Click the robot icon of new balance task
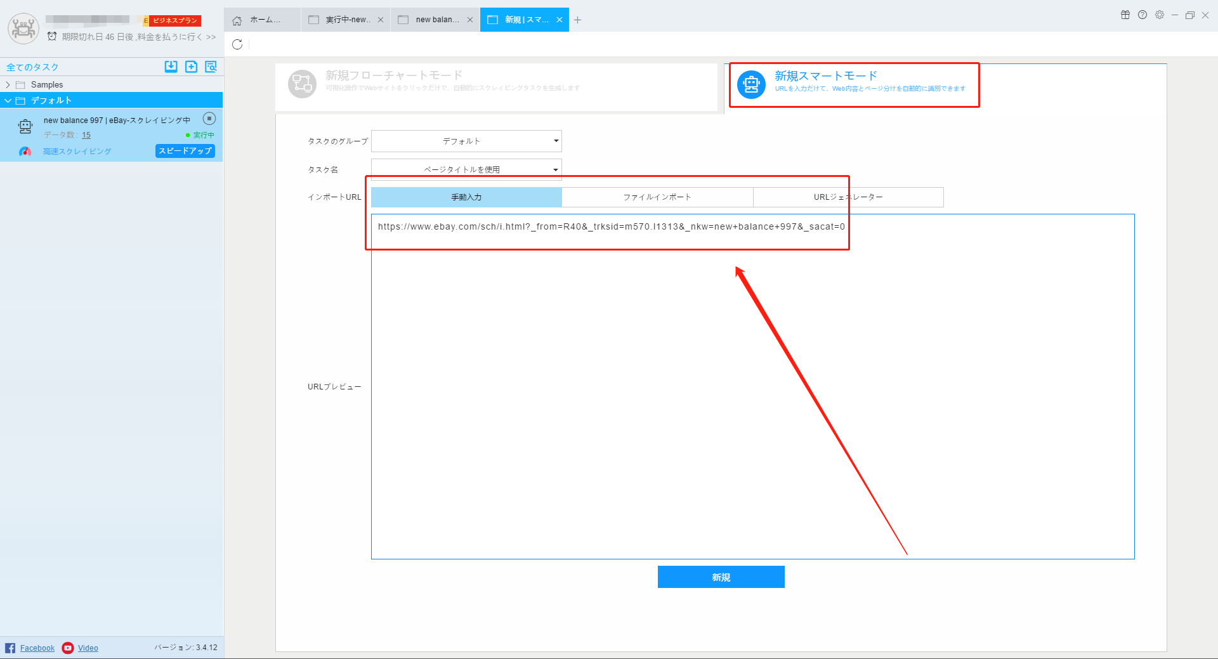The height and width of the screenshot is (659, 1218). 25,126
